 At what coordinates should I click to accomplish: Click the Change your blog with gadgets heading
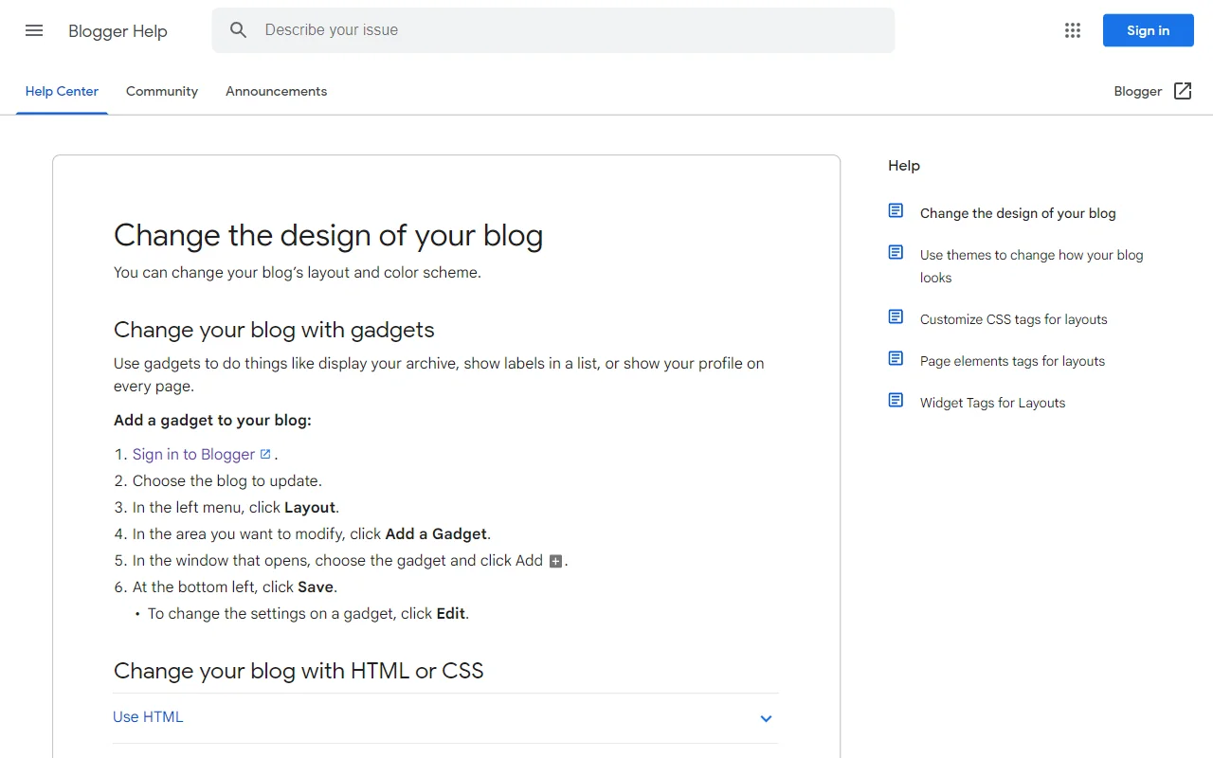(274, 330)
